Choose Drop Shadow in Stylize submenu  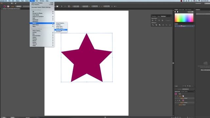pos(61,23)
